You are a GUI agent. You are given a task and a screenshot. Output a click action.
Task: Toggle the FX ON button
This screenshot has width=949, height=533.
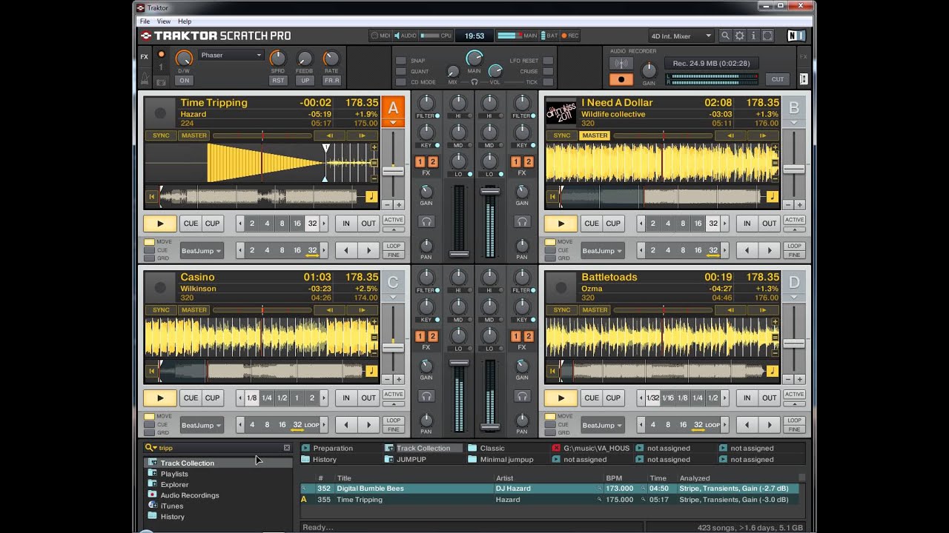coord(183,80)
